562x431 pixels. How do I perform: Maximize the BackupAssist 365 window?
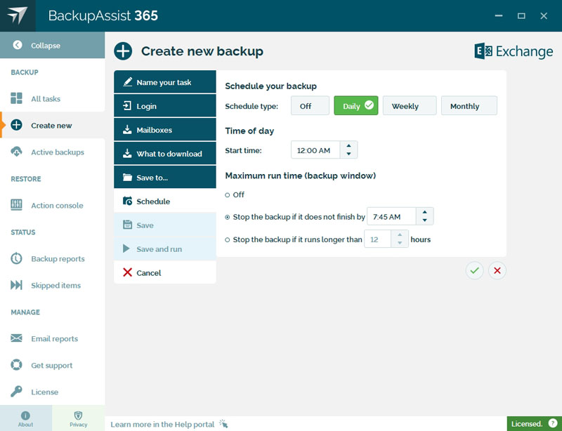[521, 15]
